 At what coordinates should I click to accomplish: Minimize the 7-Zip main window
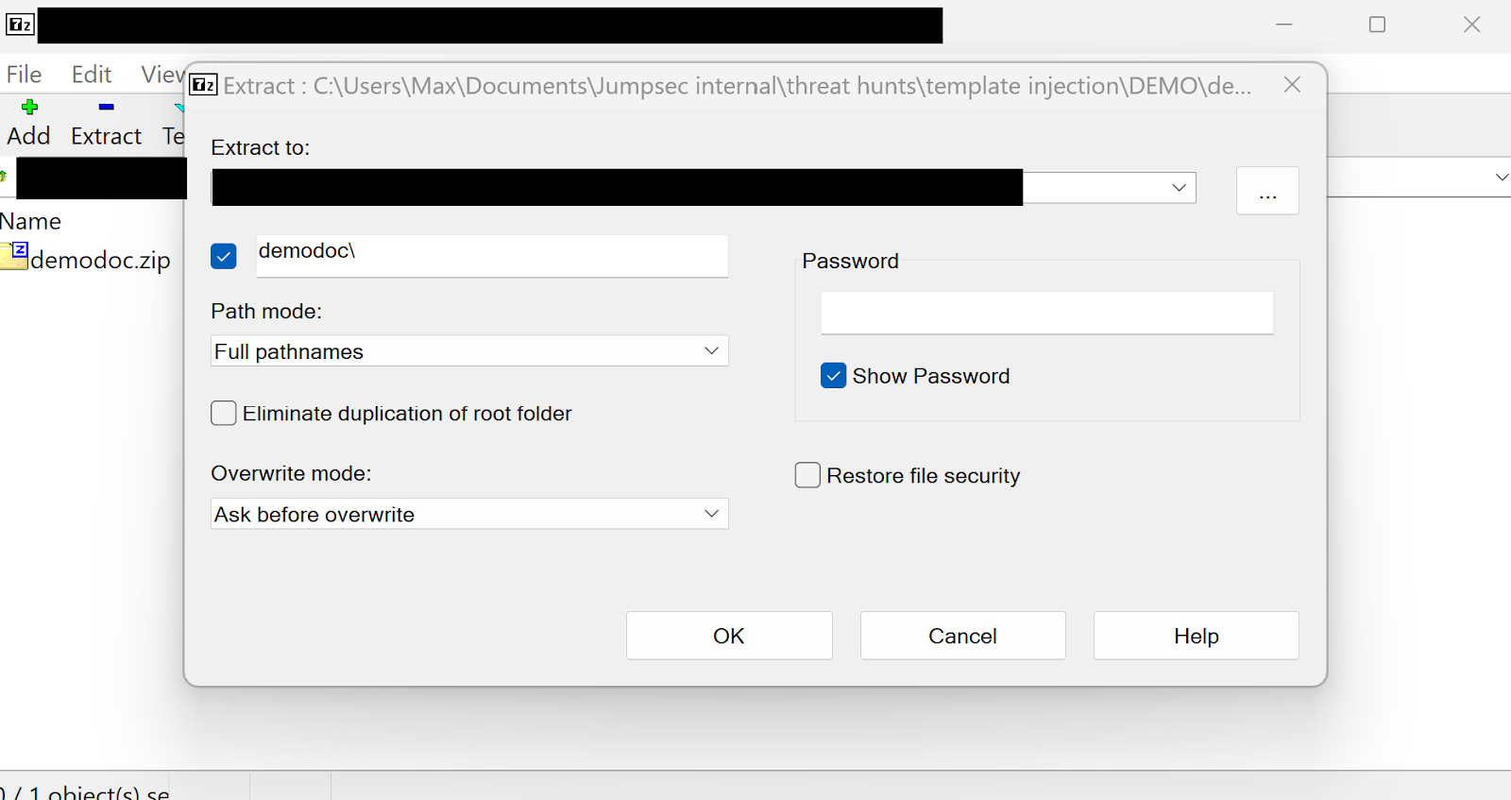(x=1283, y=25)
